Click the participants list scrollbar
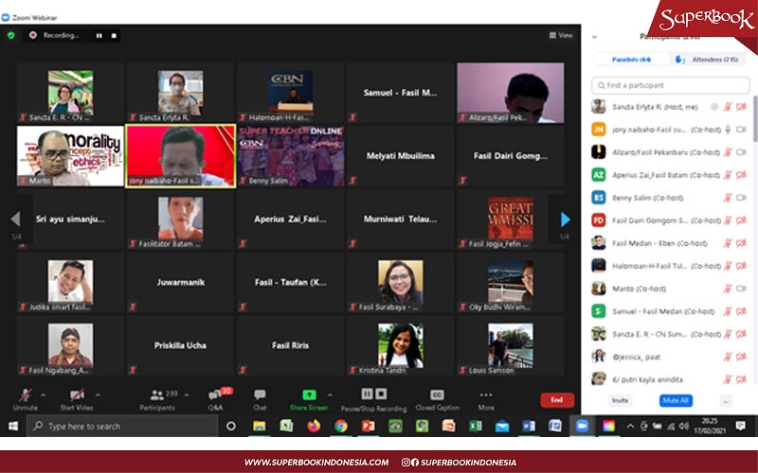 tap(754, 119)
